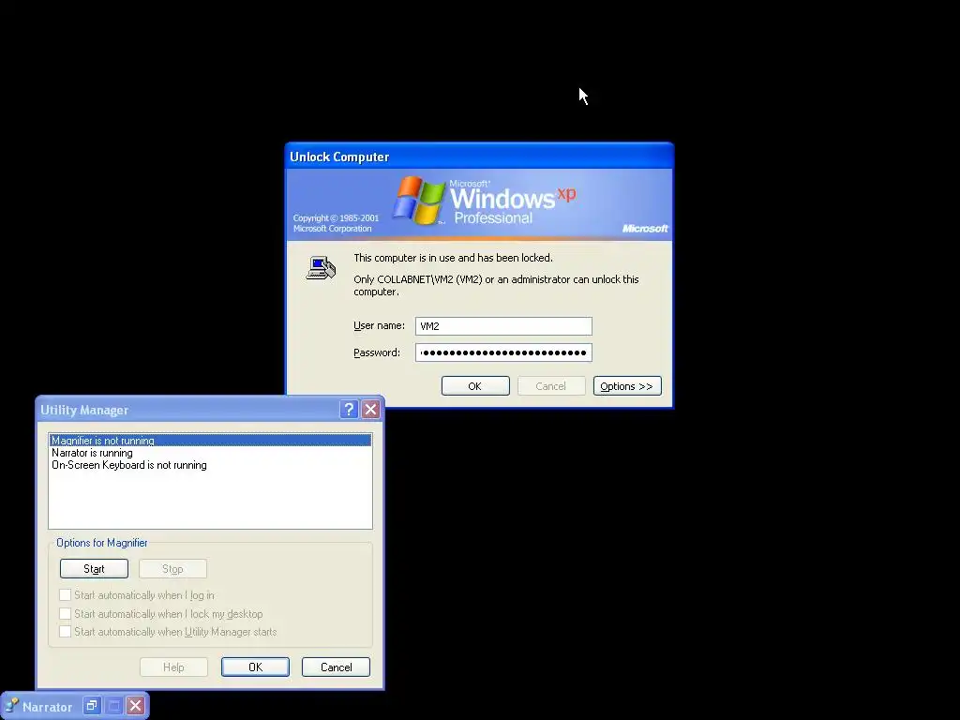Cancel the Utility Manager dialog
Image resolution: width=960 pixels, height=720 pixels.
[x=337, y=667]
